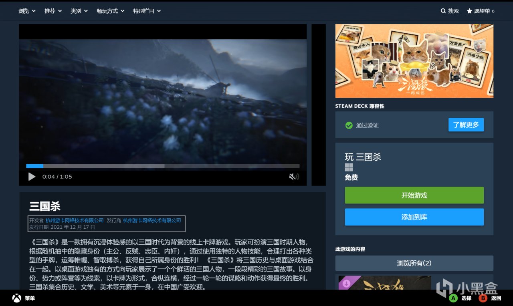513x306 pixels.
Task: Open the store 搜索 search
Action: point(450,11)
